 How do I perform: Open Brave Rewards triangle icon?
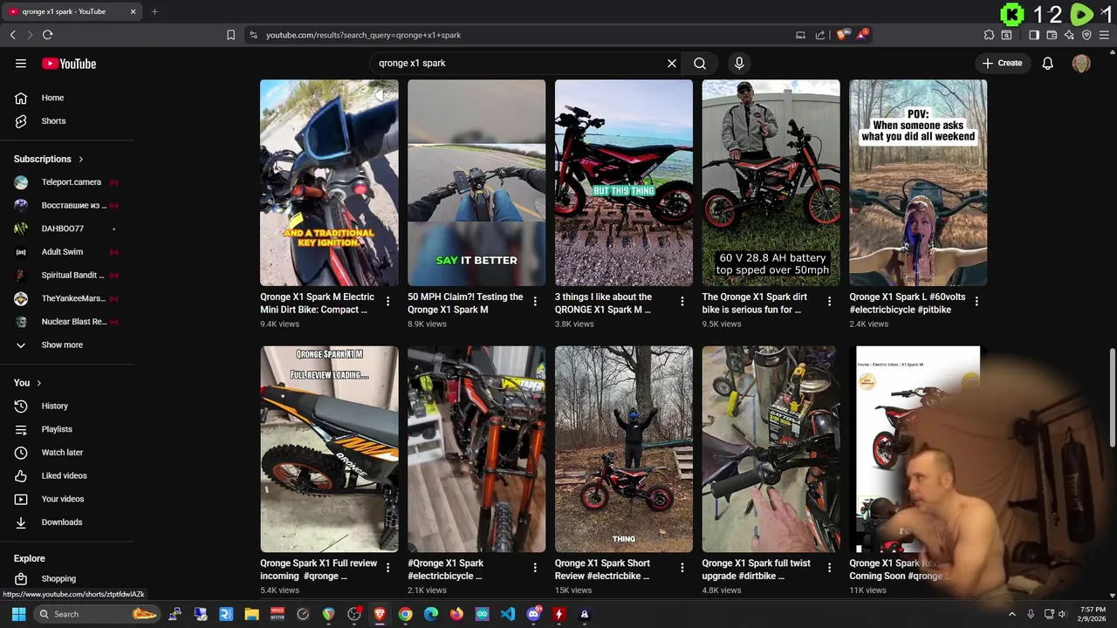point(862,35)
